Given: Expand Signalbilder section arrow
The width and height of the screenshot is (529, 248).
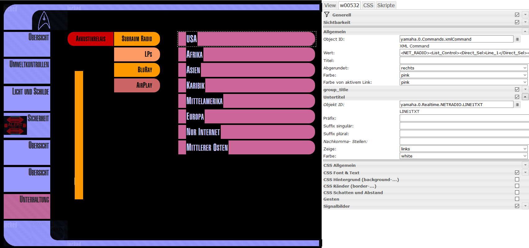Looking at the screenshot, I should pos(525,206).
